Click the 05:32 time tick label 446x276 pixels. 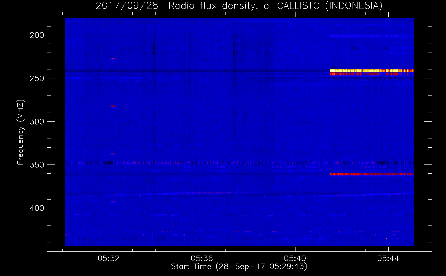[109, 258]
